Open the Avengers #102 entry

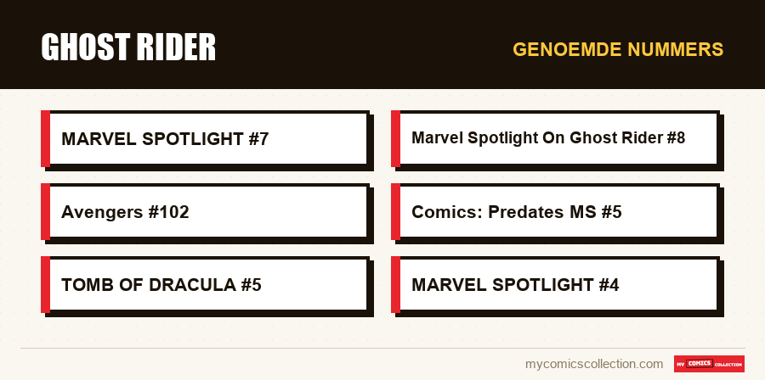tap(206, 212)
